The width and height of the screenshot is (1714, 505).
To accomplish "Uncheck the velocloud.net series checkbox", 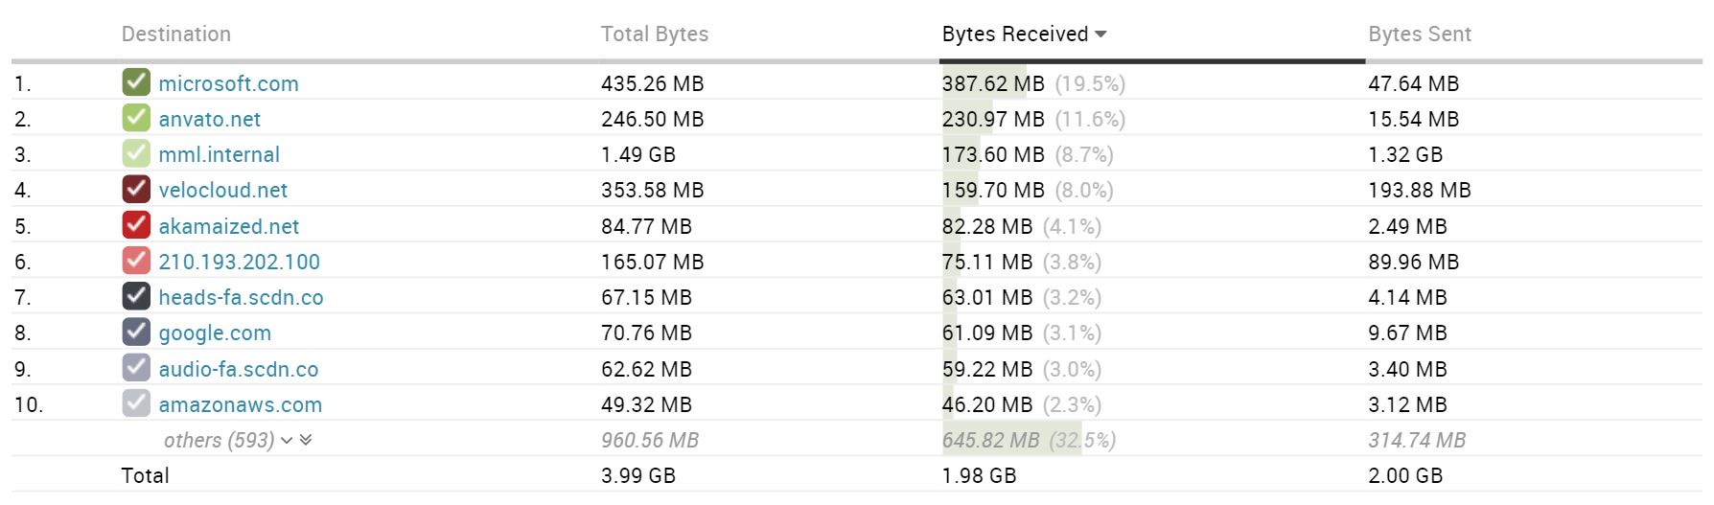I will tap(136, 189).
